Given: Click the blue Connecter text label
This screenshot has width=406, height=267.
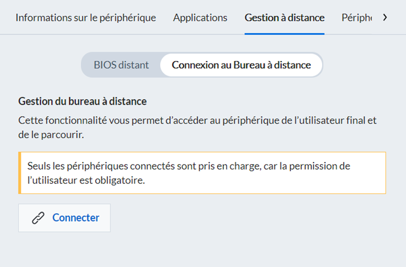Looking at the screenshot, I should (x=76, y=218).
